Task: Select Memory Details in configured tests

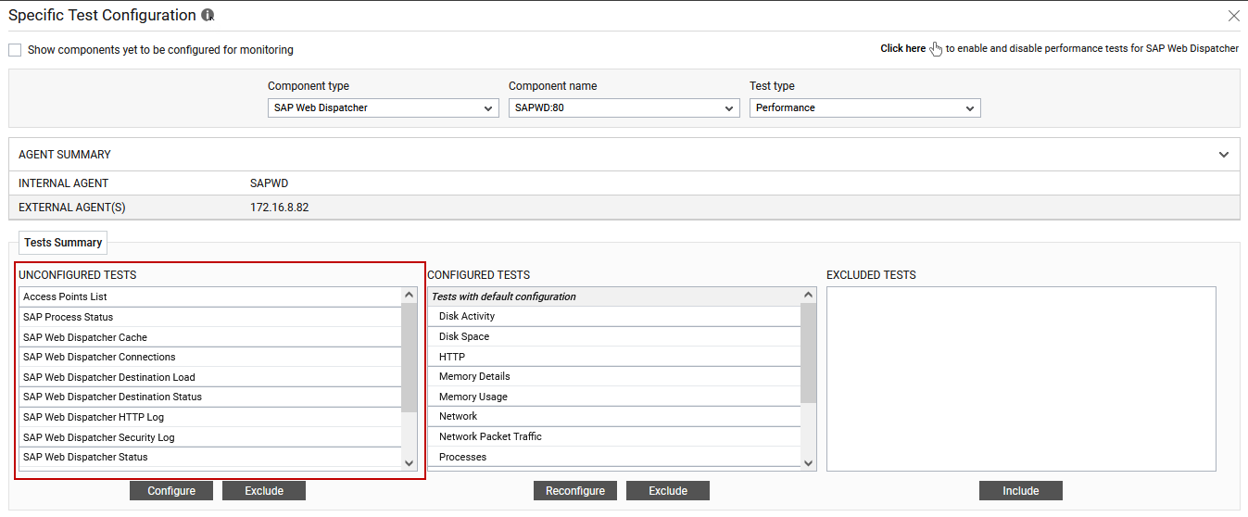Action: [614, 376]
